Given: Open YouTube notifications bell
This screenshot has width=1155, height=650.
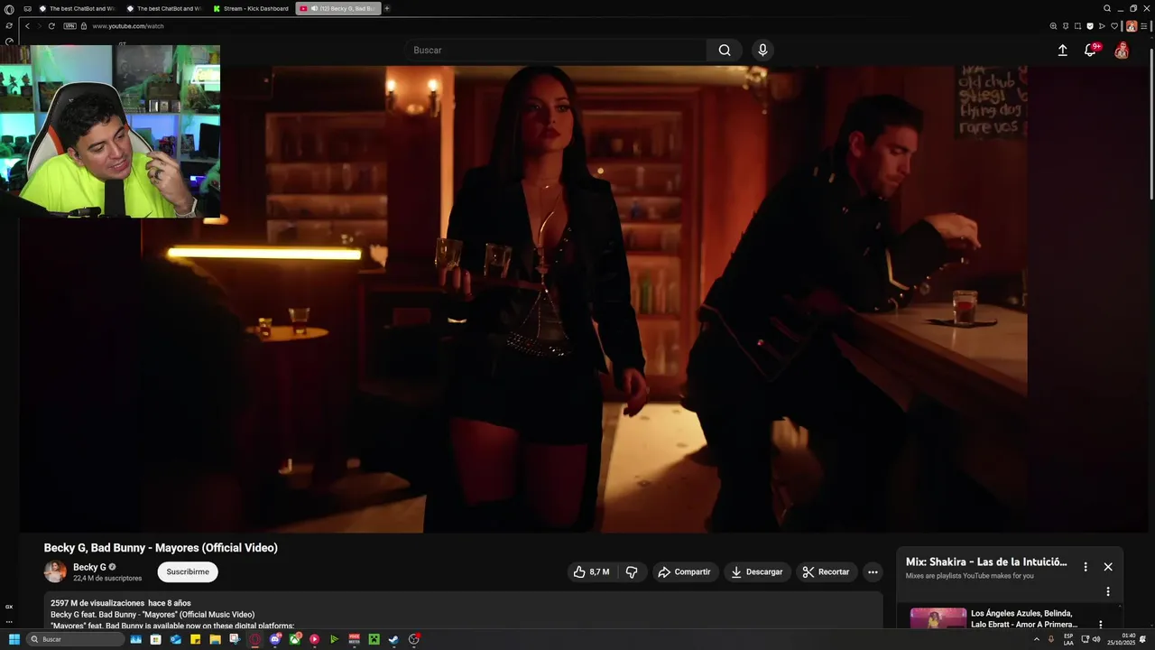Looking at the screenshot, I should click(1090, 51).
